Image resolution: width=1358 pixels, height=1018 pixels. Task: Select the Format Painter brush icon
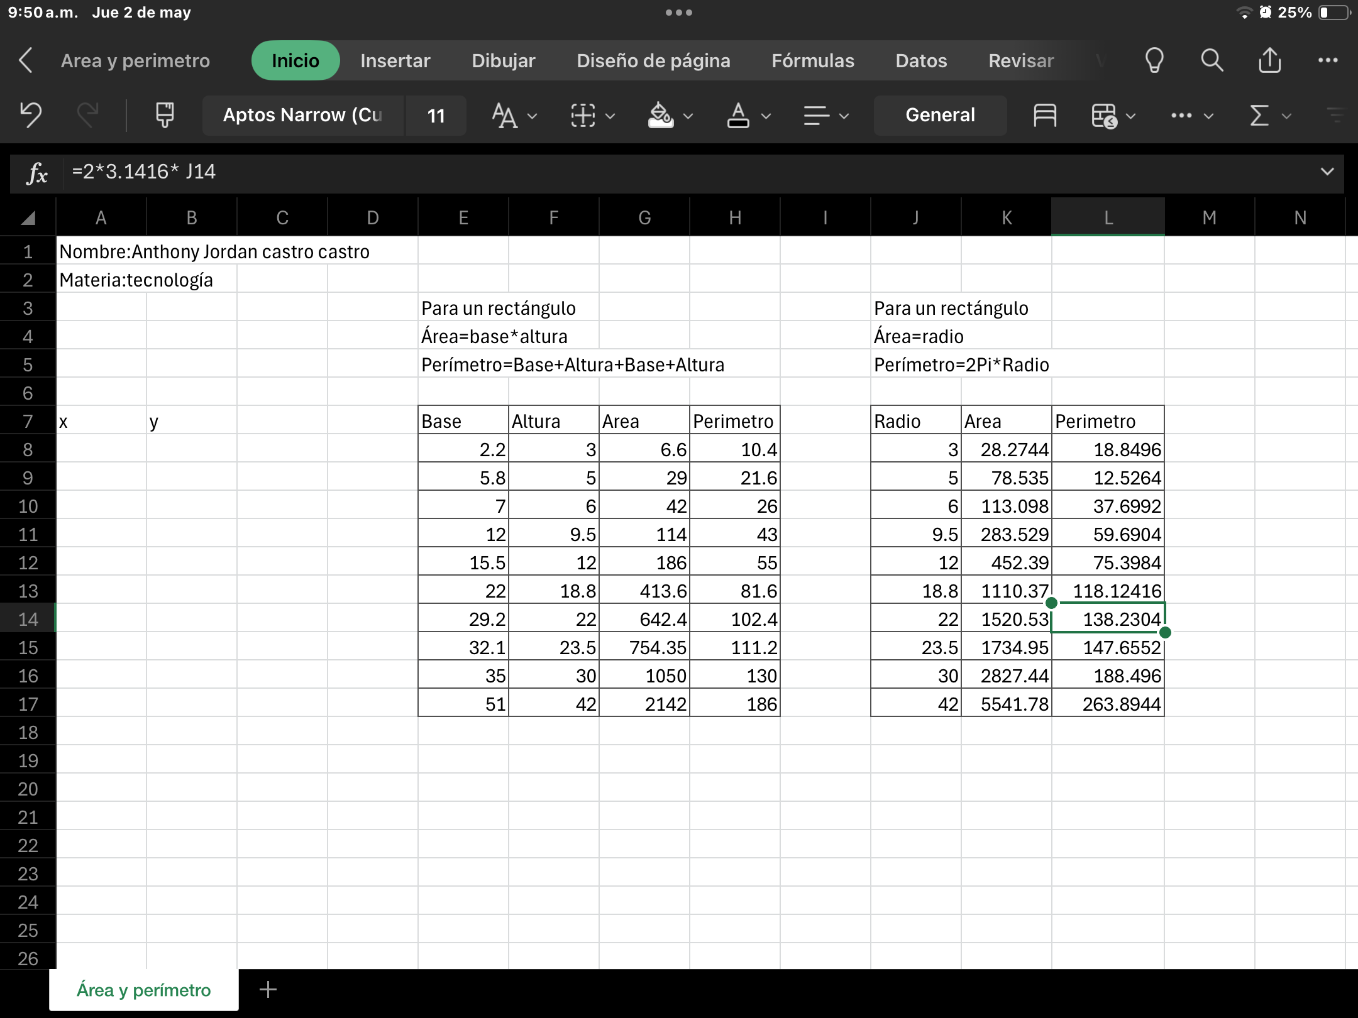(165, 115)
